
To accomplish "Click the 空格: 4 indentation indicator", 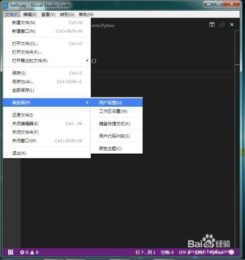I will (x=167, y=252).
